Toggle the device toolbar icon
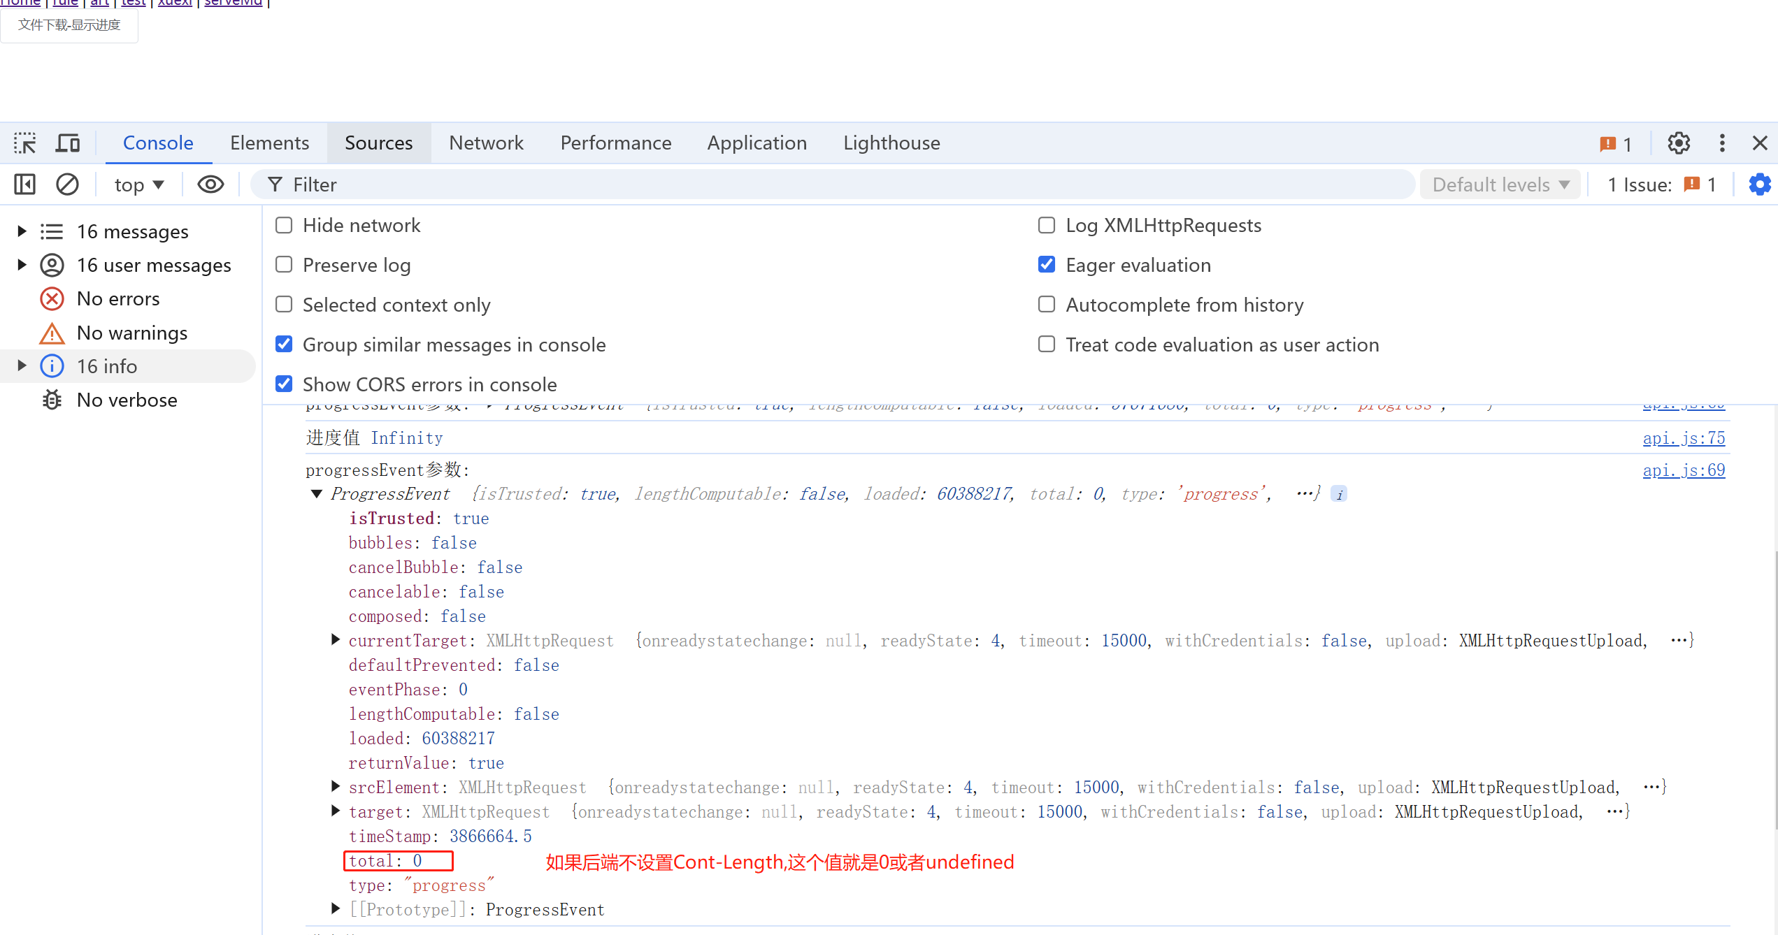Viewport: 1778px width, 935px height. coord(68,143)
